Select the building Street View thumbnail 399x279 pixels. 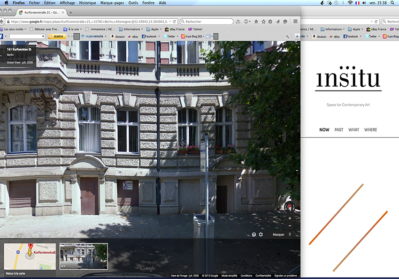pyautogui.click(x=84, y=256)
